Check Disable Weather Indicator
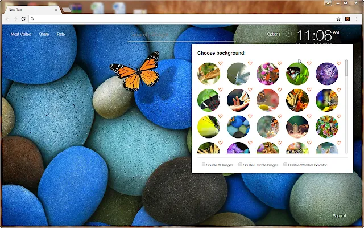The width and height of the screenshot is (364, 228). (x=285, y=165)
